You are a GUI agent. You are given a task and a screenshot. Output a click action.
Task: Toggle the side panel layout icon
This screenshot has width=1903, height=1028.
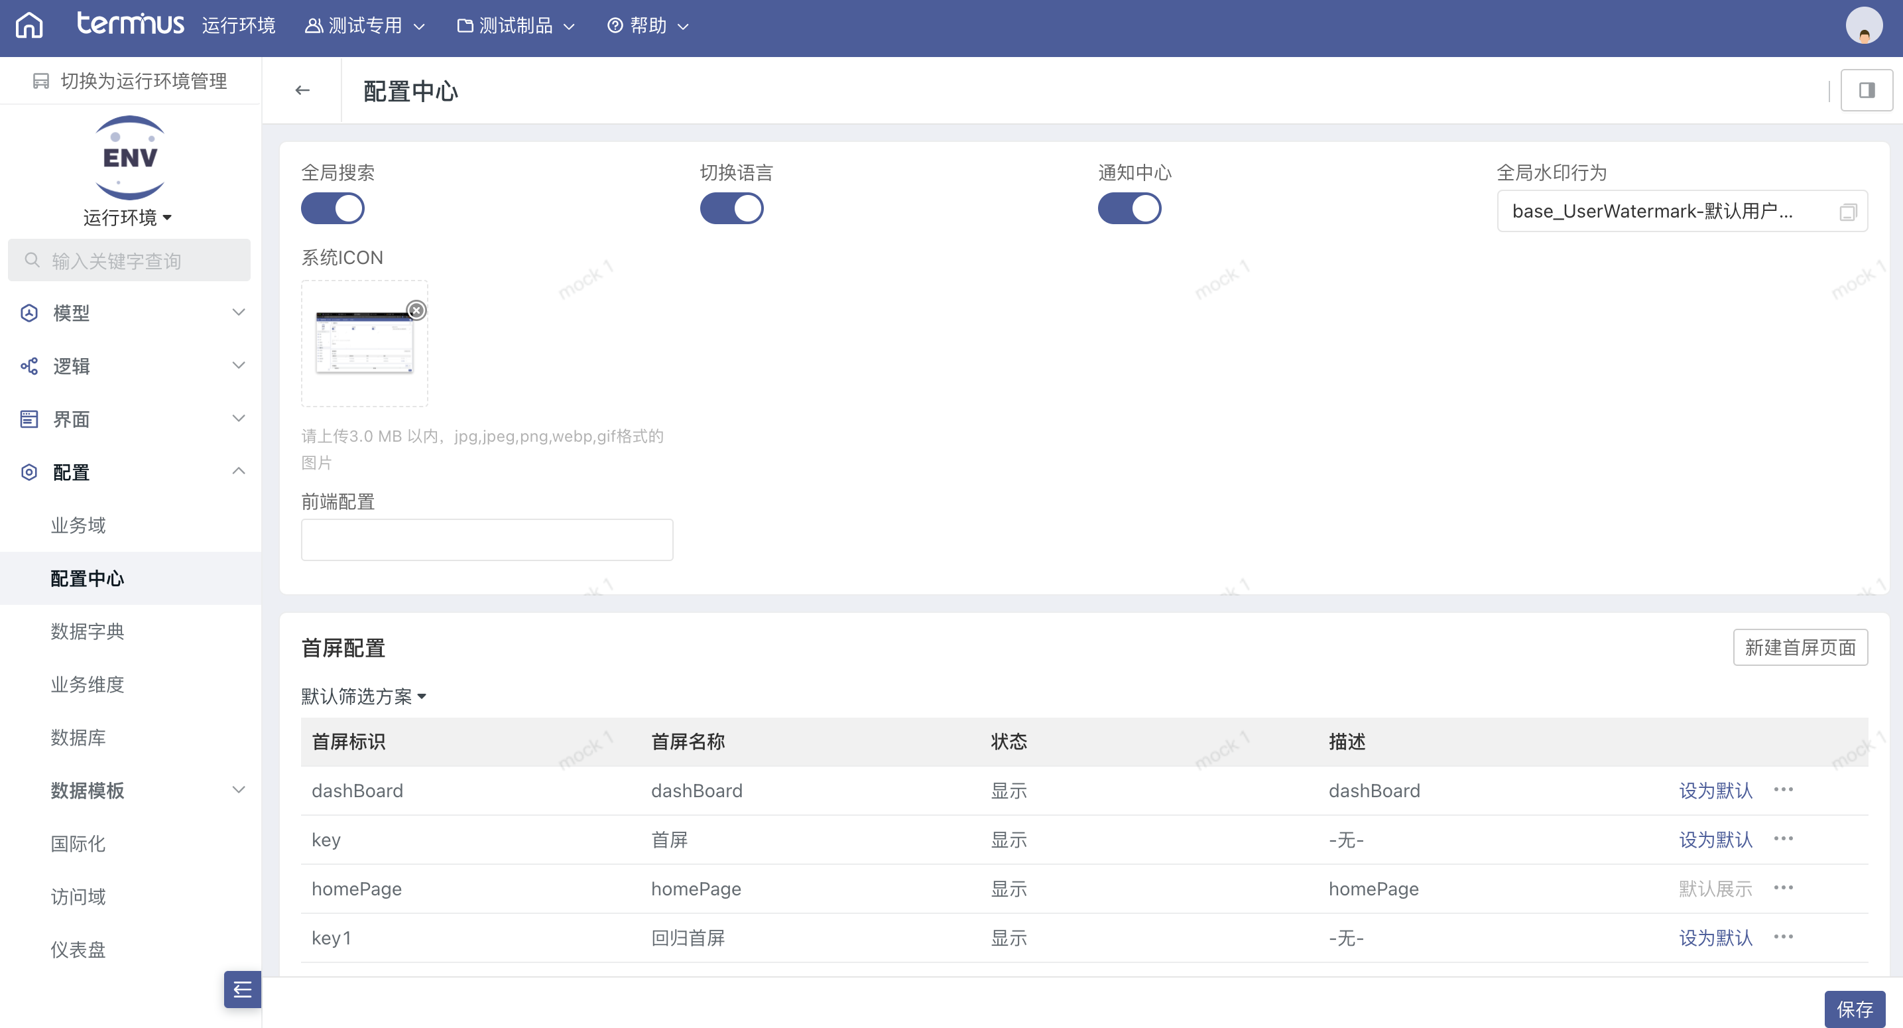coord(1866,90)
